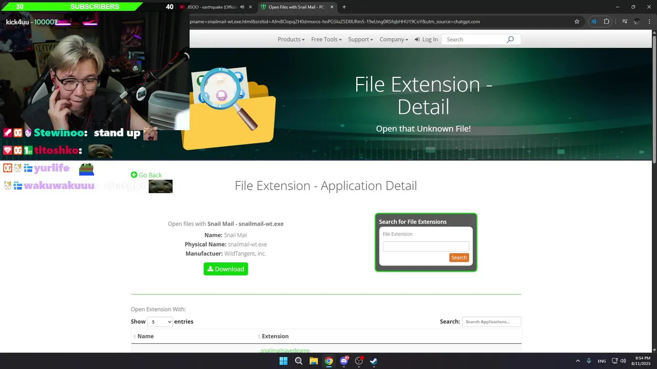Click the Search Applications field

(492, 322)
